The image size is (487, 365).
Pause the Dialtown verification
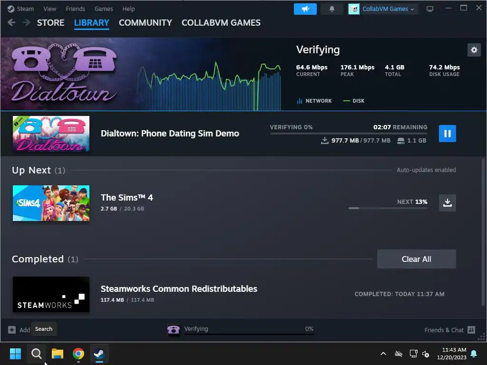click(x=447, y=134)
